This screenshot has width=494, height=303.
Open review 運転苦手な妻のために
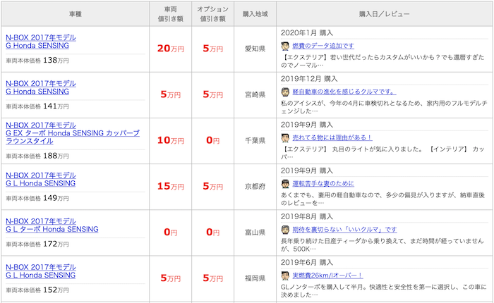[323, 184]
